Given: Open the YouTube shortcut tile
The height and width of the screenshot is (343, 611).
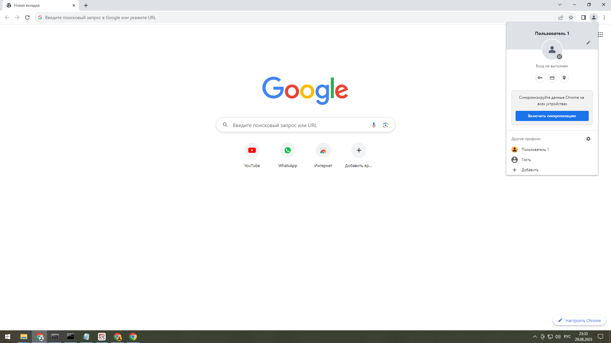Looking at the screenshot, I should click(252, 150).
